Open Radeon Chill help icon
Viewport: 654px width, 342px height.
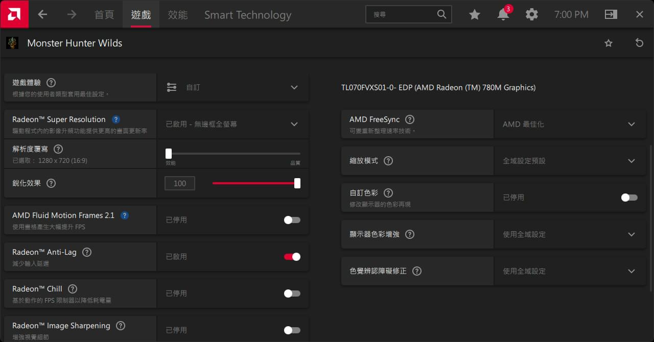click(x=73, y=289)
